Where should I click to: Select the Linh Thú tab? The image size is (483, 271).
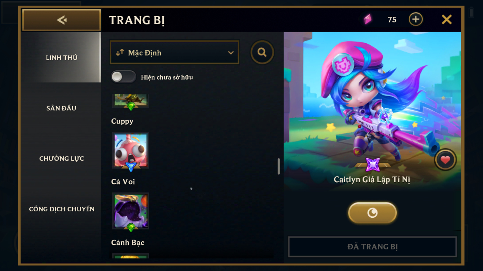[61, 58]
